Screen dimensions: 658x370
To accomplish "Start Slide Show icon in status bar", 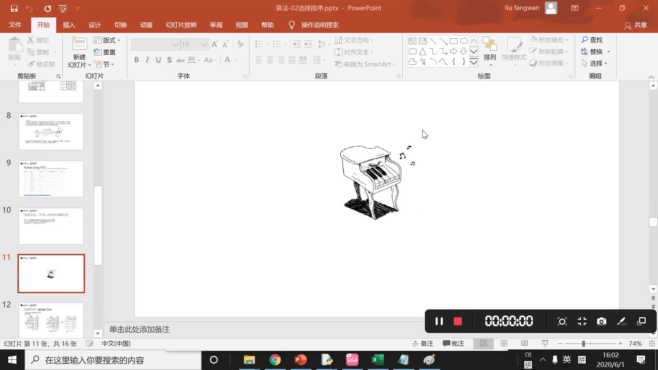I will tap(545, 344).
